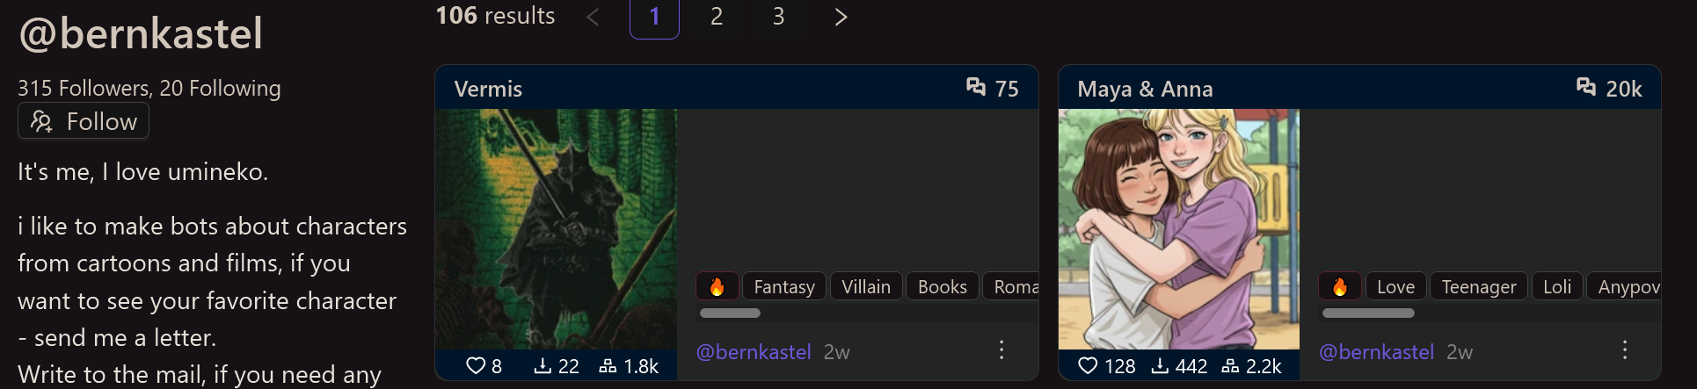Like the Maya & Anna card
The width and height of the screenshot is (1697, 389).
tap(1088, 366)
